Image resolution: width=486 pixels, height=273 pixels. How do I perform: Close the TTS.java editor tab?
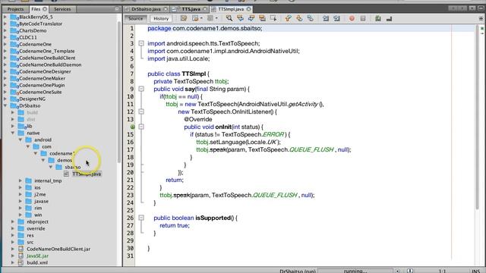(205, 9)
